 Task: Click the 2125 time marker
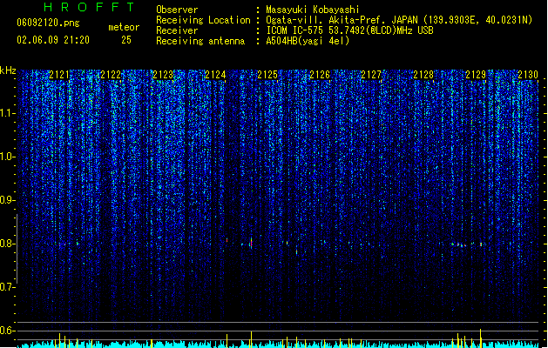[x=267, y=75]
